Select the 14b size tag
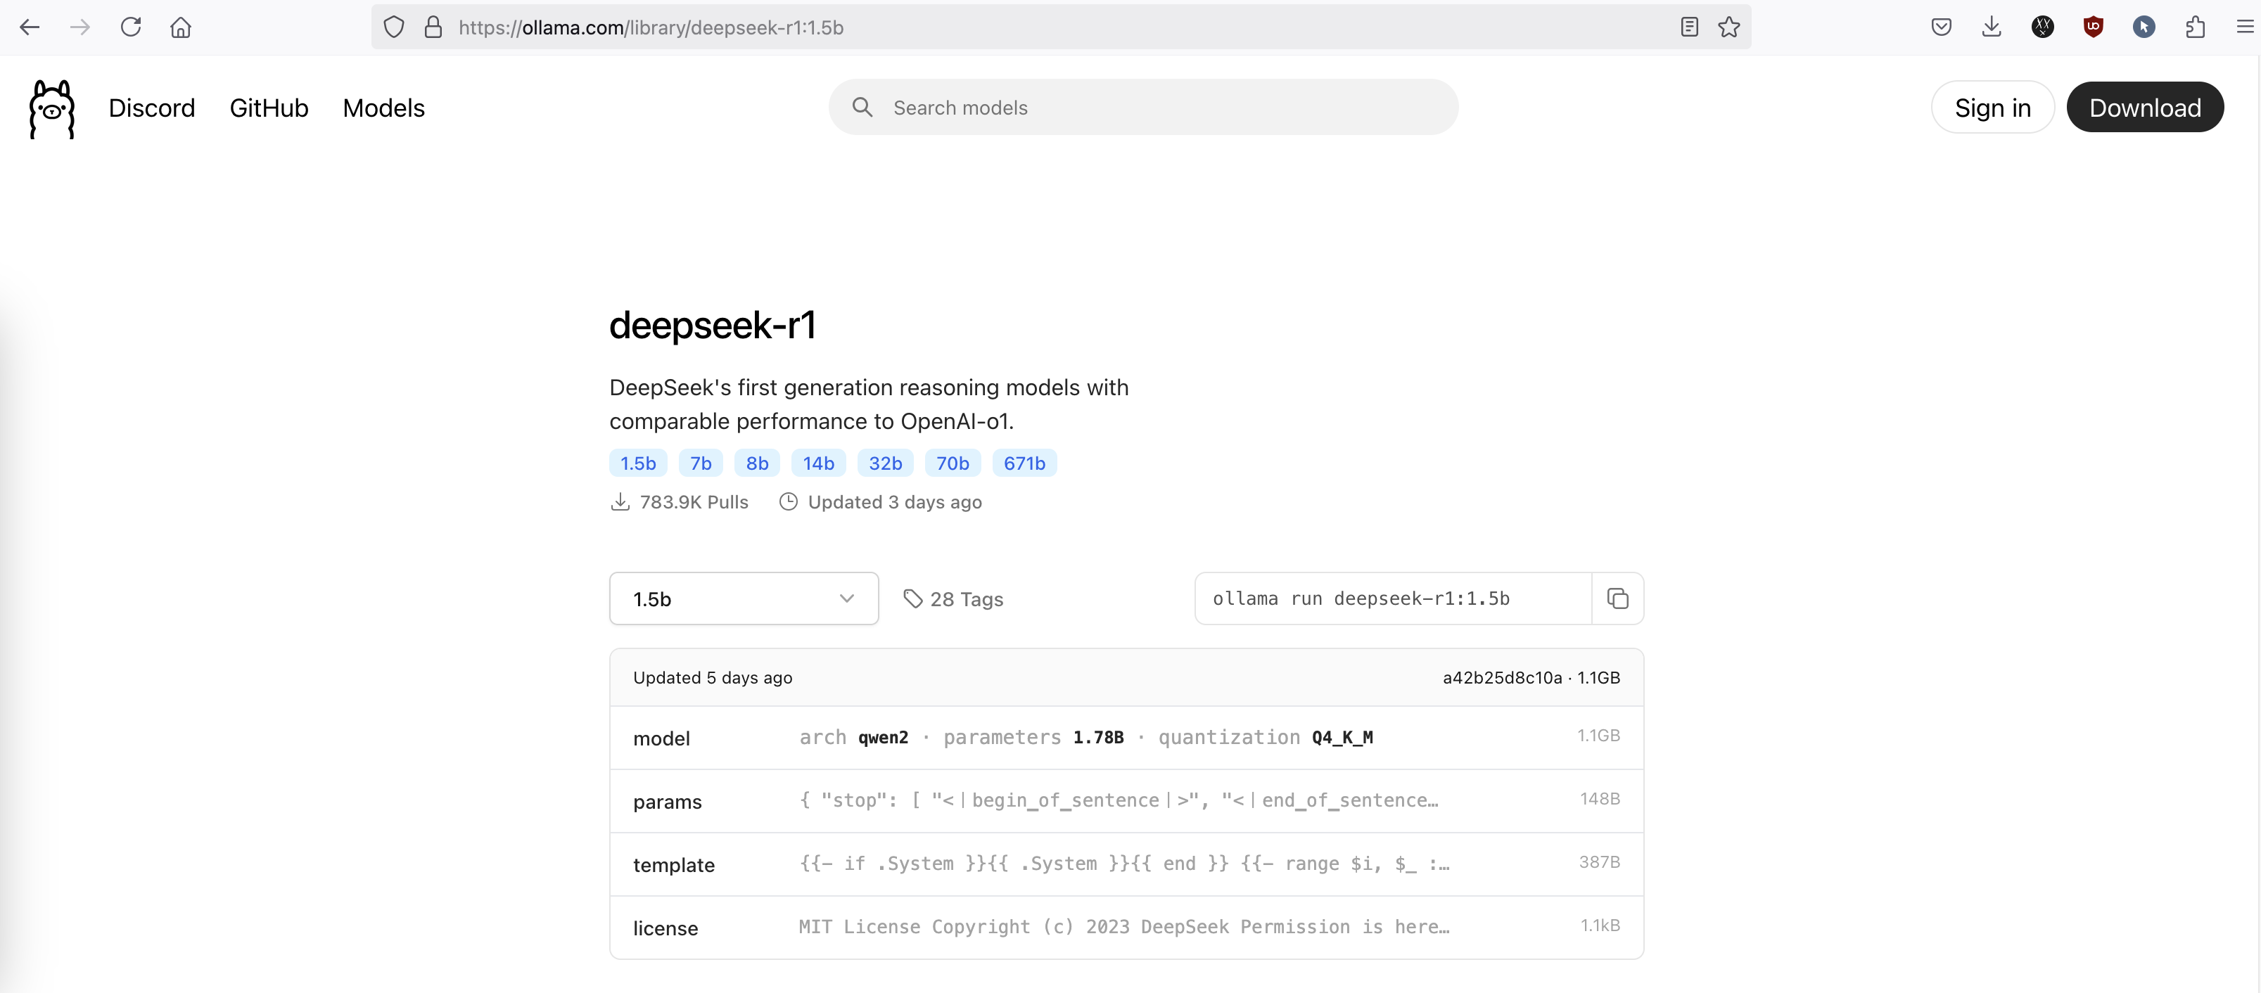Viewport: 2261px width, 993px height. (818, 463)
